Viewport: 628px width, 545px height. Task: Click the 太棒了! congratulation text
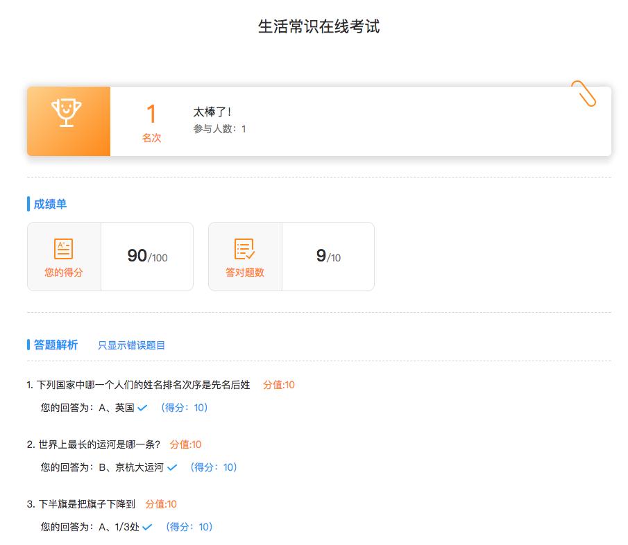point(212,112)
